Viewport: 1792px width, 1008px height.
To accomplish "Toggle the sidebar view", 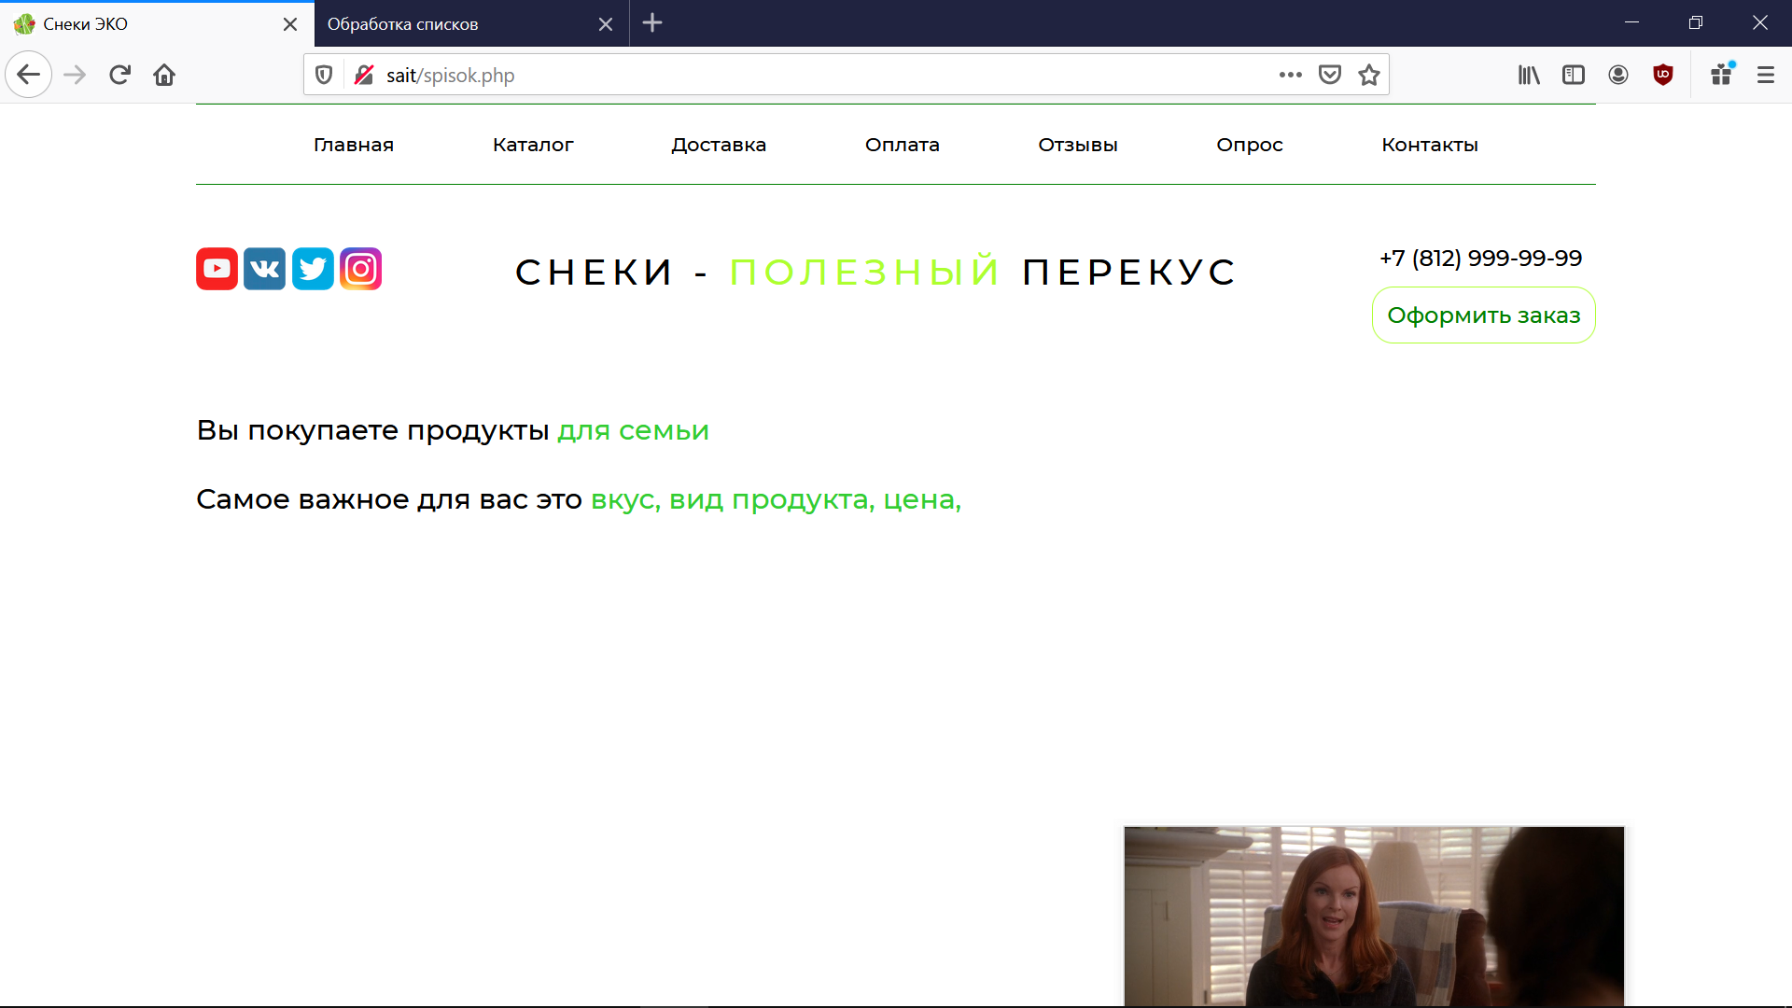I will click(x=1574, y=75).
